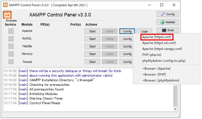Click the MySQL module name label
This screenshot has width=202, height=119.
(27, 39)
